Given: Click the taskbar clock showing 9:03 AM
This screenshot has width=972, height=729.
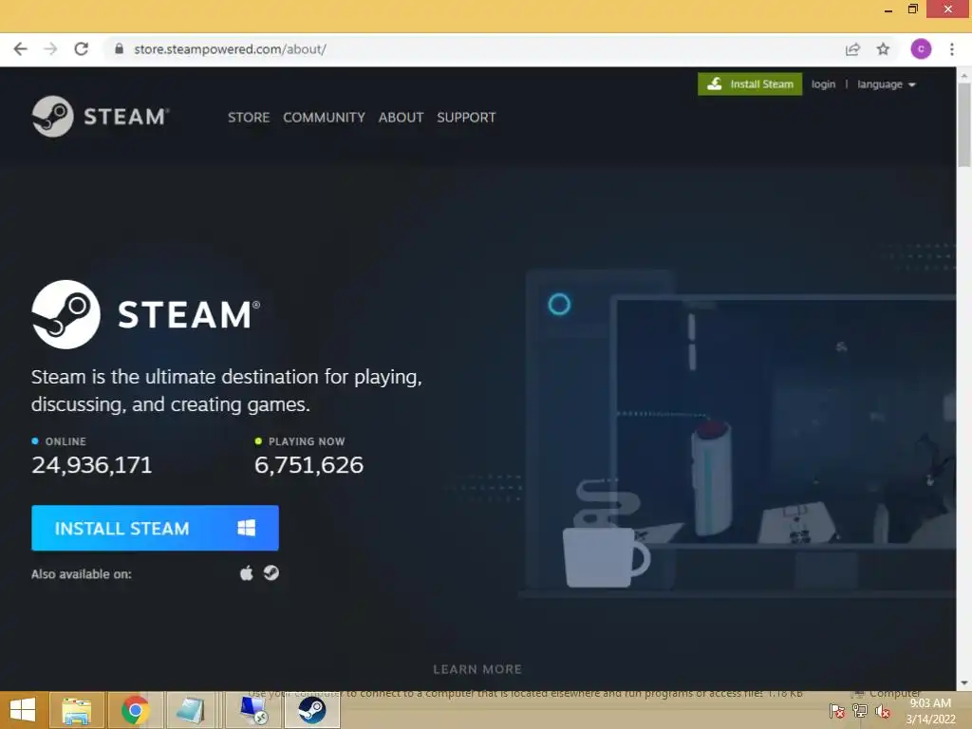Looking at the screenshot, I should coord(930,711).
